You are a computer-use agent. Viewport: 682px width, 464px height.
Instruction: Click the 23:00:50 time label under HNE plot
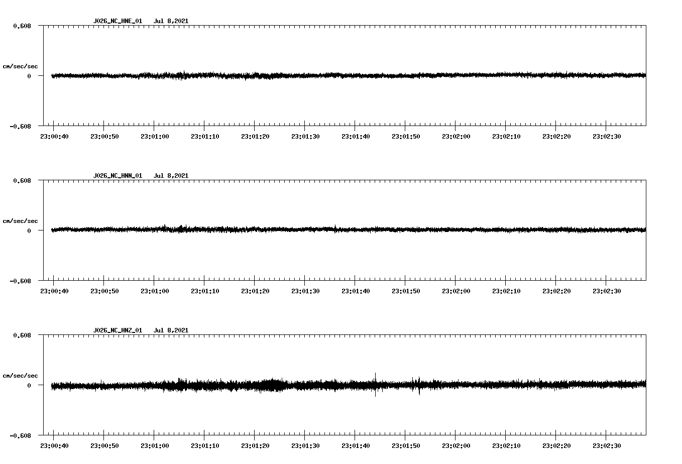coord(104,137)
